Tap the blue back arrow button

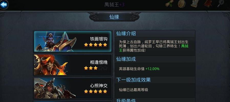pyautogui.click(x=4, y=5)
